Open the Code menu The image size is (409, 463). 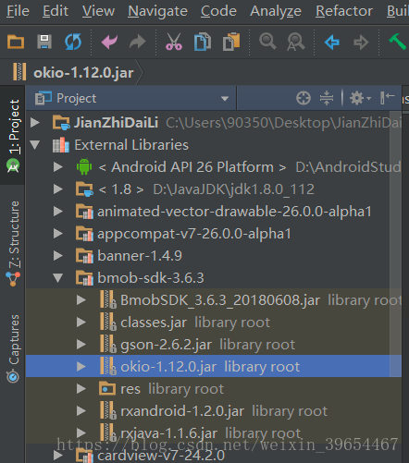click(x=218, y=11)
